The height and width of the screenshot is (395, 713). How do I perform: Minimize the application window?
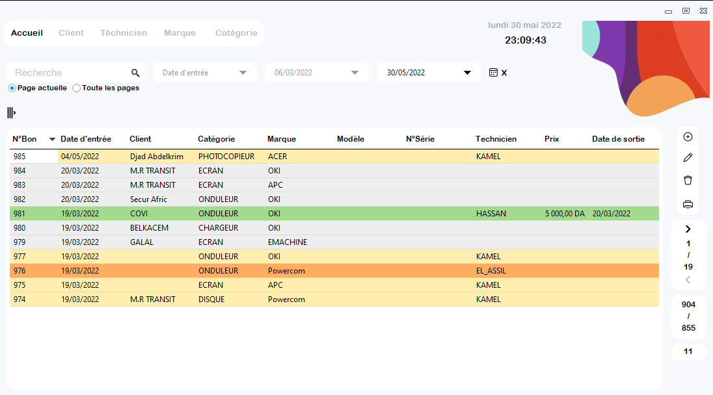point(668,11)
